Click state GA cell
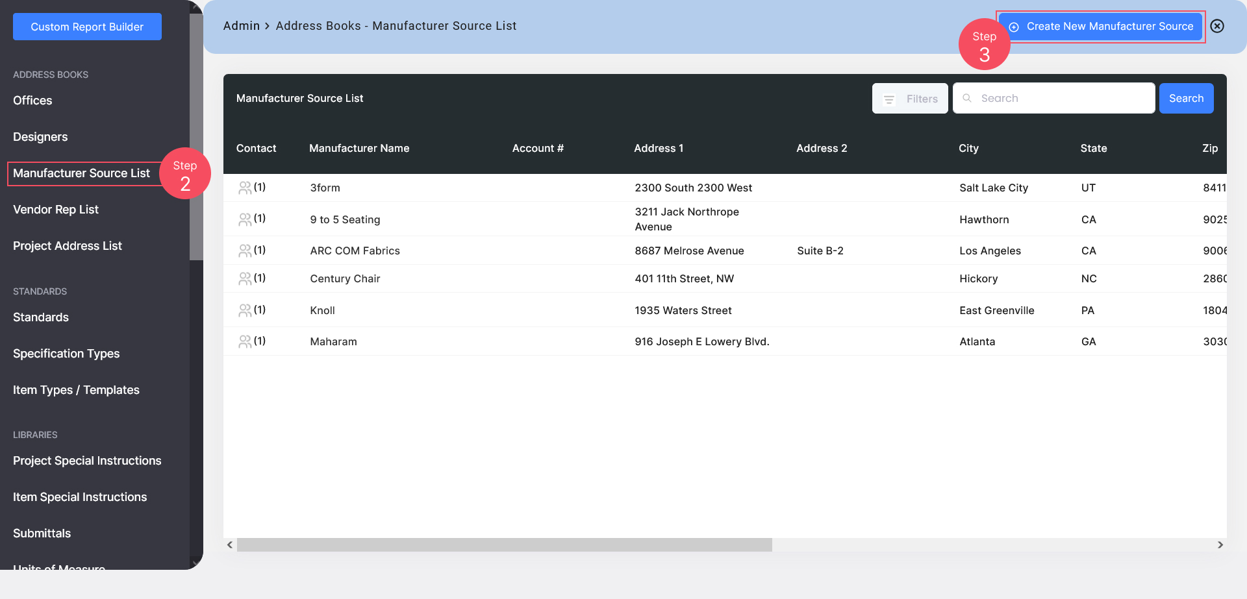This screenshot has height=599, width=1247. tap(1088, 341)
